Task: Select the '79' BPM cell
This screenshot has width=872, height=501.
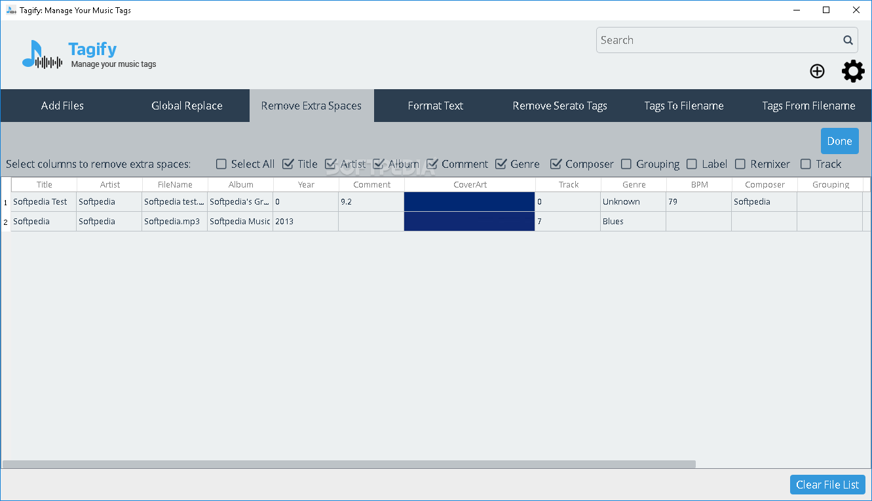Action: 699,201
